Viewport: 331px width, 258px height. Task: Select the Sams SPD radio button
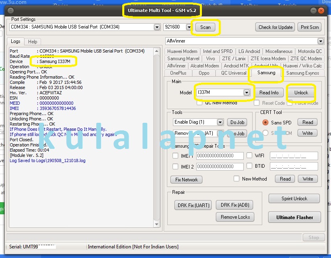(x=265, y=122)
